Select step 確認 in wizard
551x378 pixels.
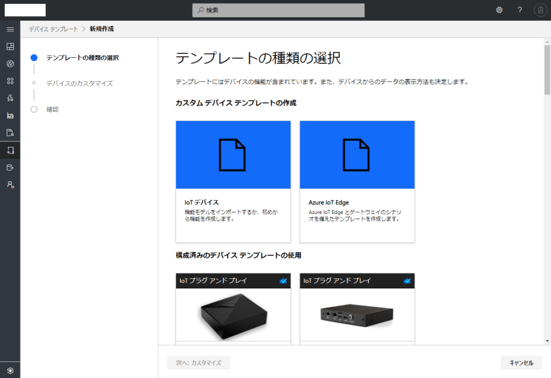pyautogui.click(x=53, y=109)
